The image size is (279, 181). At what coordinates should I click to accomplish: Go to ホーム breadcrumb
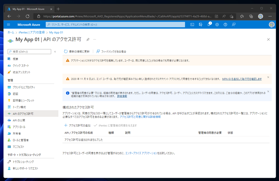11,32
